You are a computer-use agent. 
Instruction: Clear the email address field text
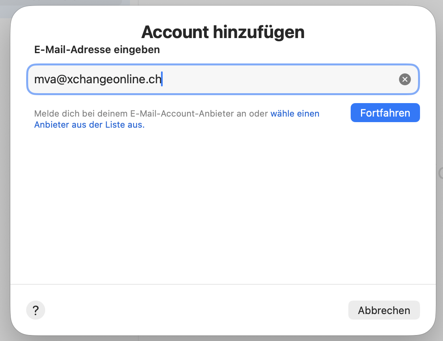click(x=405, y=80)
